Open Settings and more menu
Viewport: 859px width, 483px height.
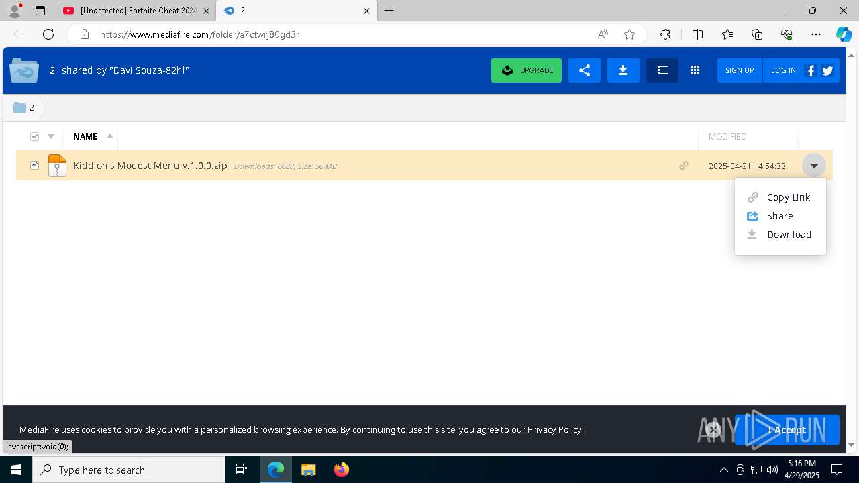[816, 34]
